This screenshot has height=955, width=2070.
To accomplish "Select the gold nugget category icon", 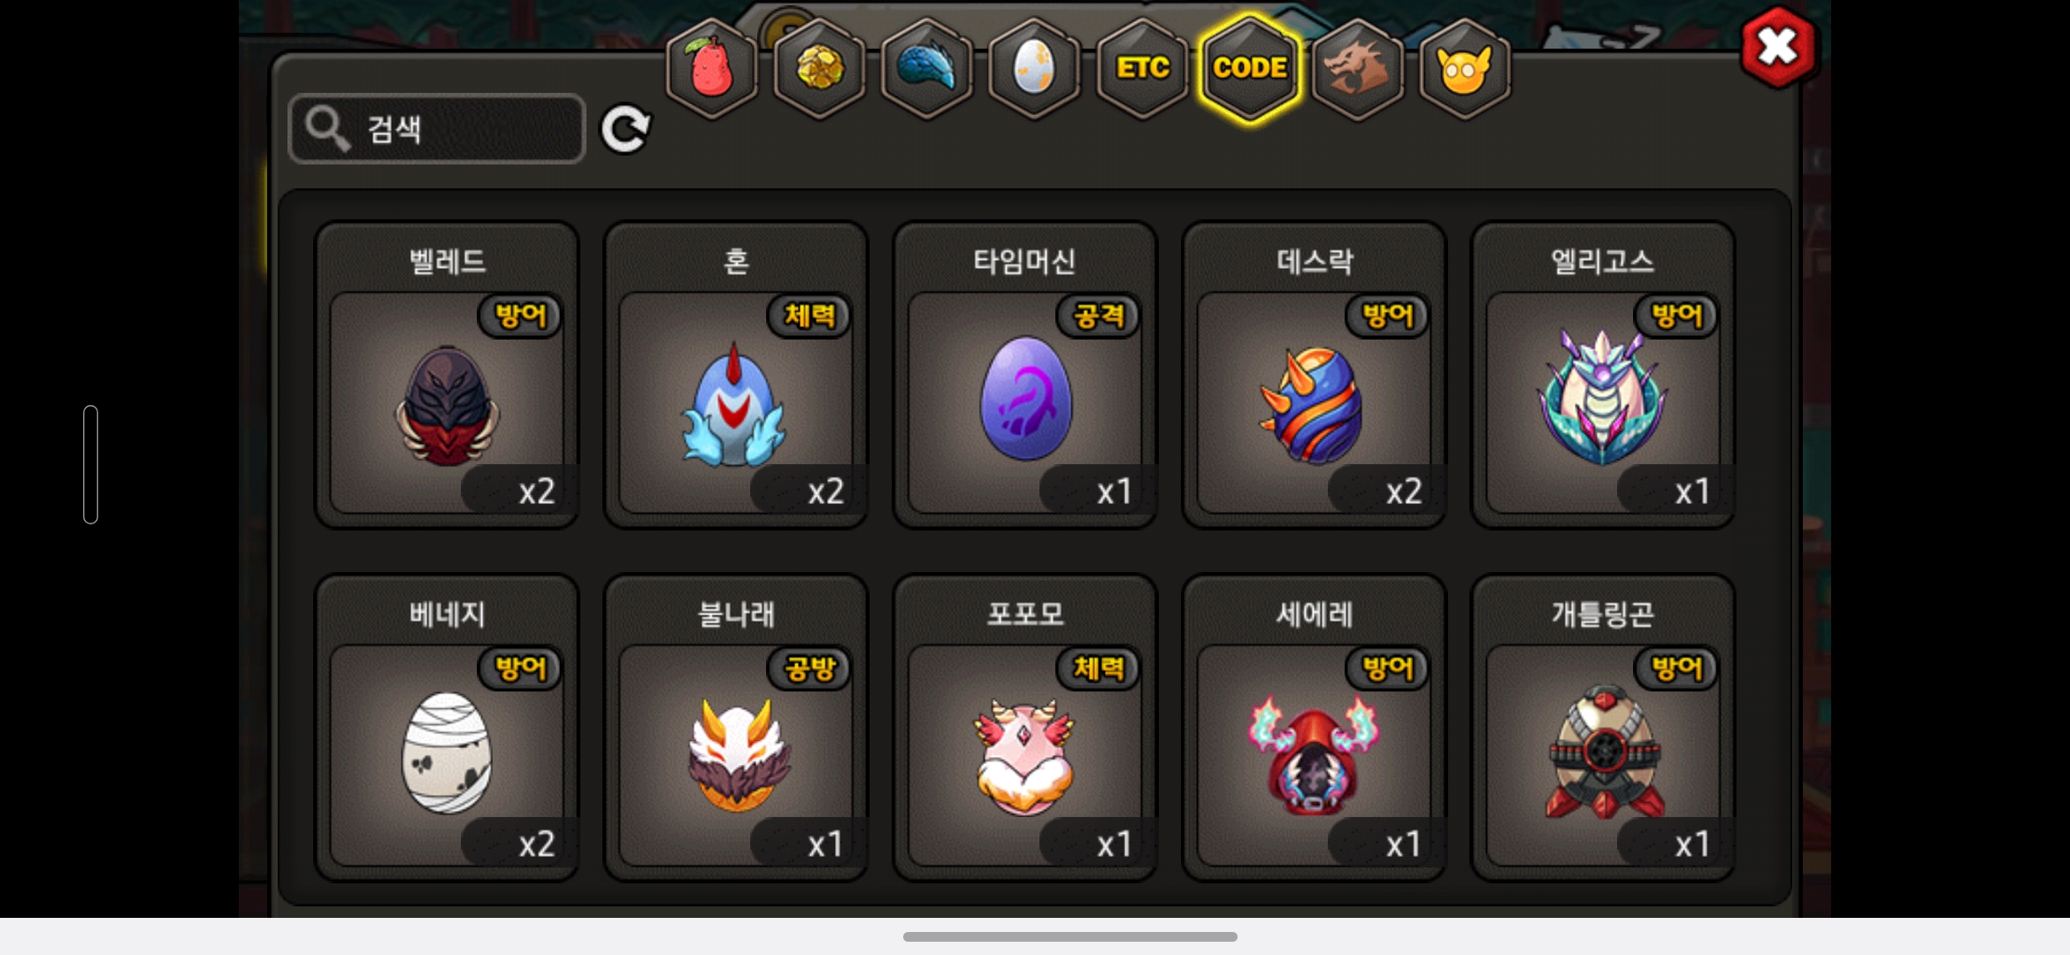I will pyautogui.click(x=820, y=69).
